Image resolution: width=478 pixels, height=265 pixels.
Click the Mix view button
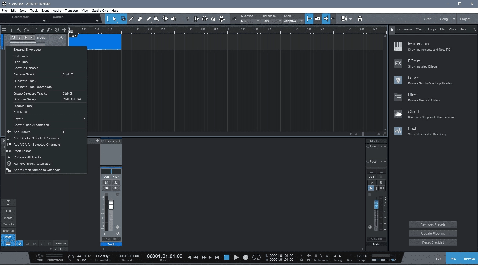click(453, 259)
